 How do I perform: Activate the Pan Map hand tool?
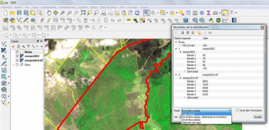(49, 13)
